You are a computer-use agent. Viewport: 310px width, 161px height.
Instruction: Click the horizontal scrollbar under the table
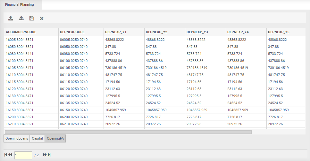point(128,132)
